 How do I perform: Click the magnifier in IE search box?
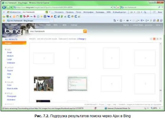click(x=159, y=7)
